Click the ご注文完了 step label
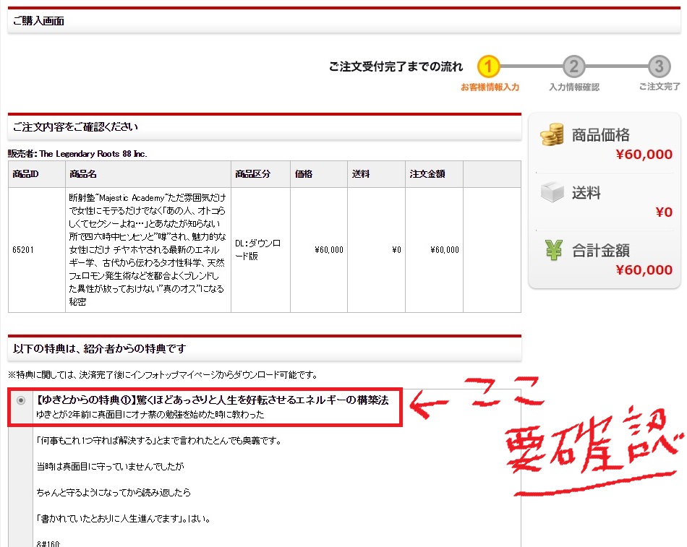687x547 pixels. 660,87
